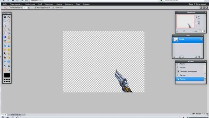The image size is (209, 118).
Task: Select the Zoom magnifier tool
Action: (x=9, y=70)
